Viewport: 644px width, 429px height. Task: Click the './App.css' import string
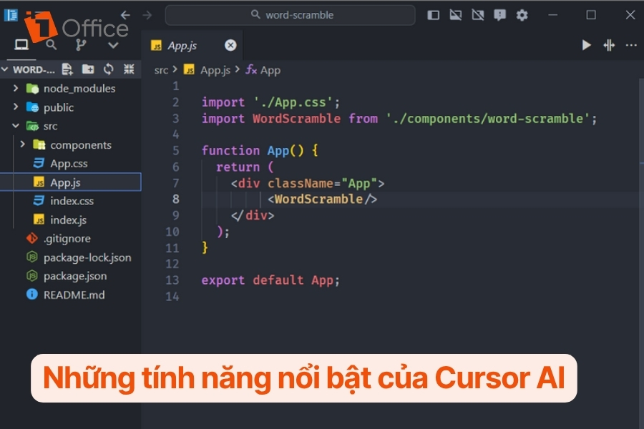293,102
